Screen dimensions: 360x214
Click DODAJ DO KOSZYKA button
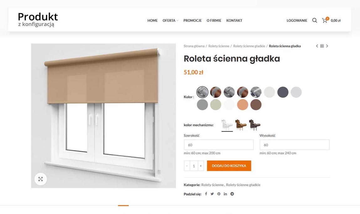[229, 166]
